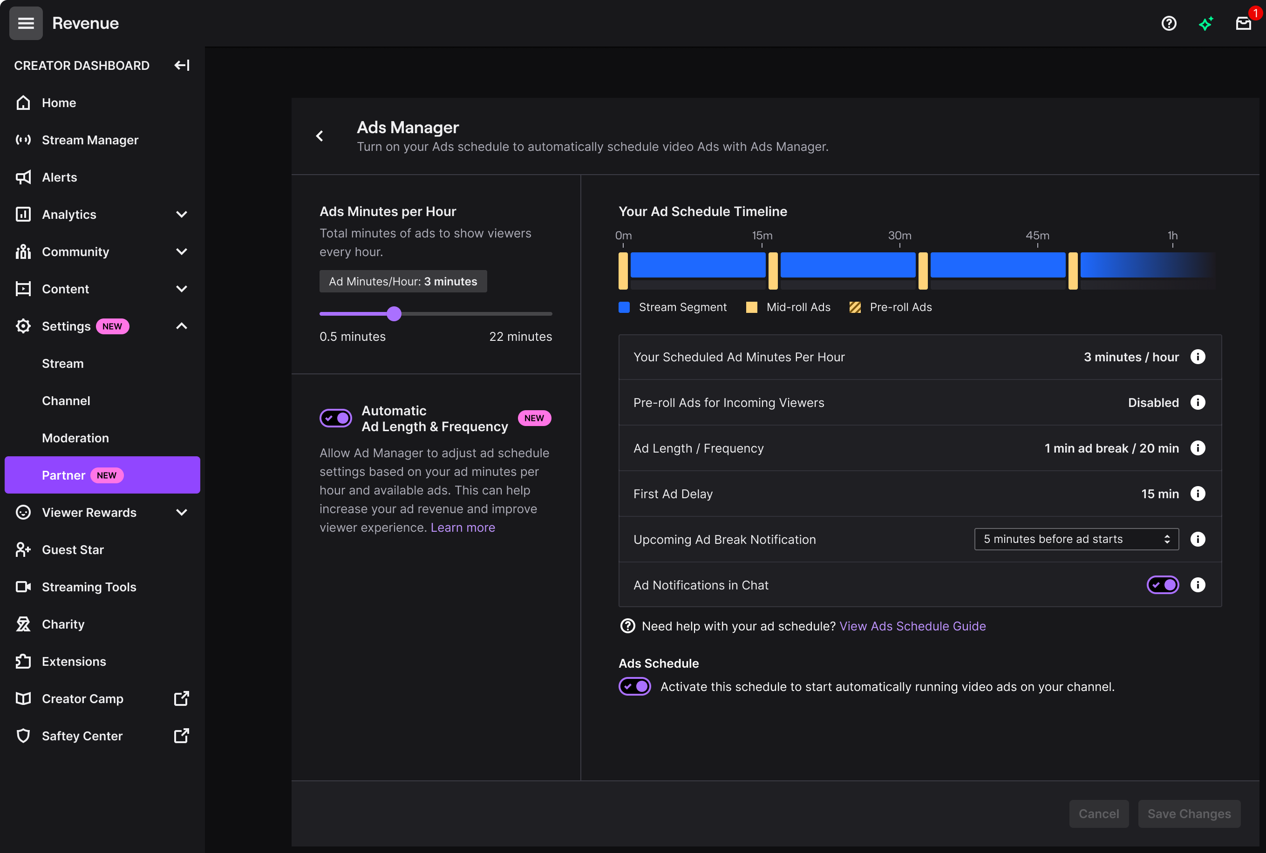Expand the Community submenu chevron
Screen dimensions: 1266x853
click(x=182, y=252)
